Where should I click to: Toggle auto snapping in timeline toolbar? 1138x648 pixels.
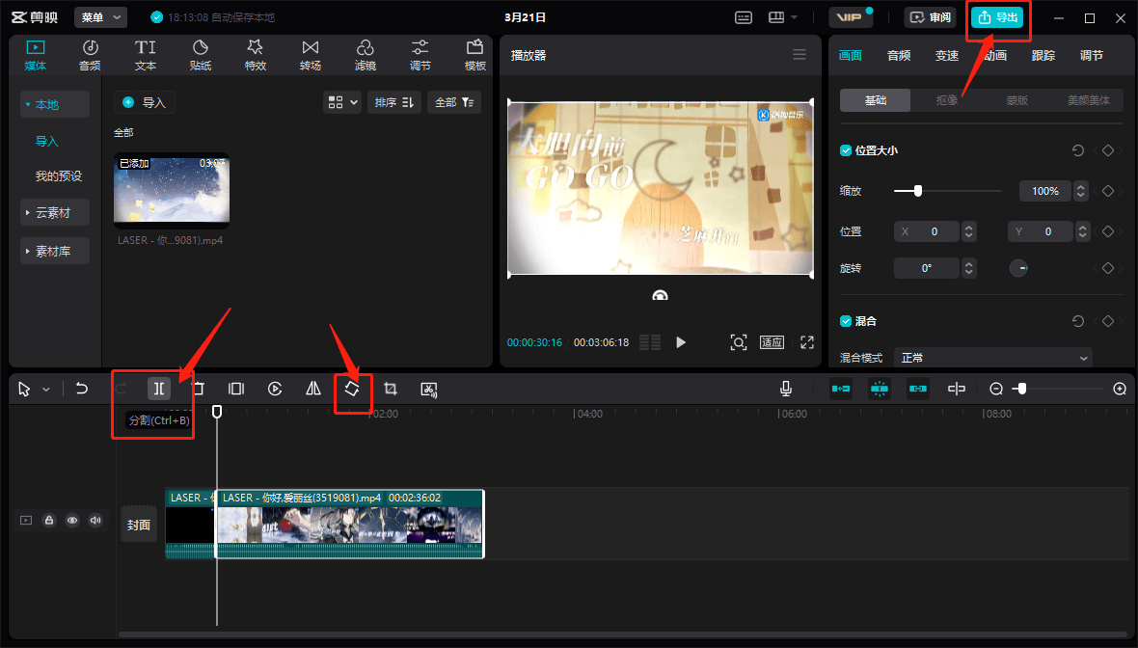(x=880, y=389)
